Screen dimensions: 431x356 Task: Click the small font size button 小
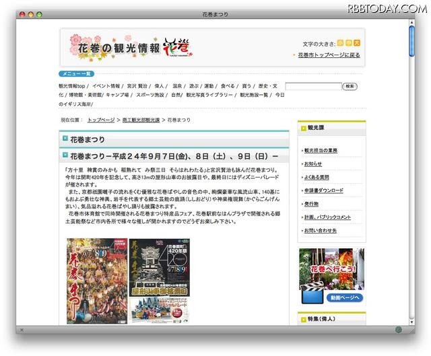(340, 43)
